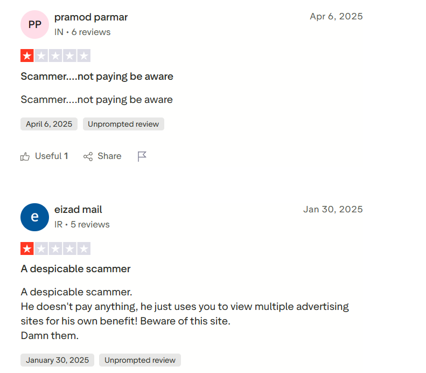Screen dimensions: 426x373
Task: Click 'IN • 6 reviews' reviewer info
Action: pos(82,32)
